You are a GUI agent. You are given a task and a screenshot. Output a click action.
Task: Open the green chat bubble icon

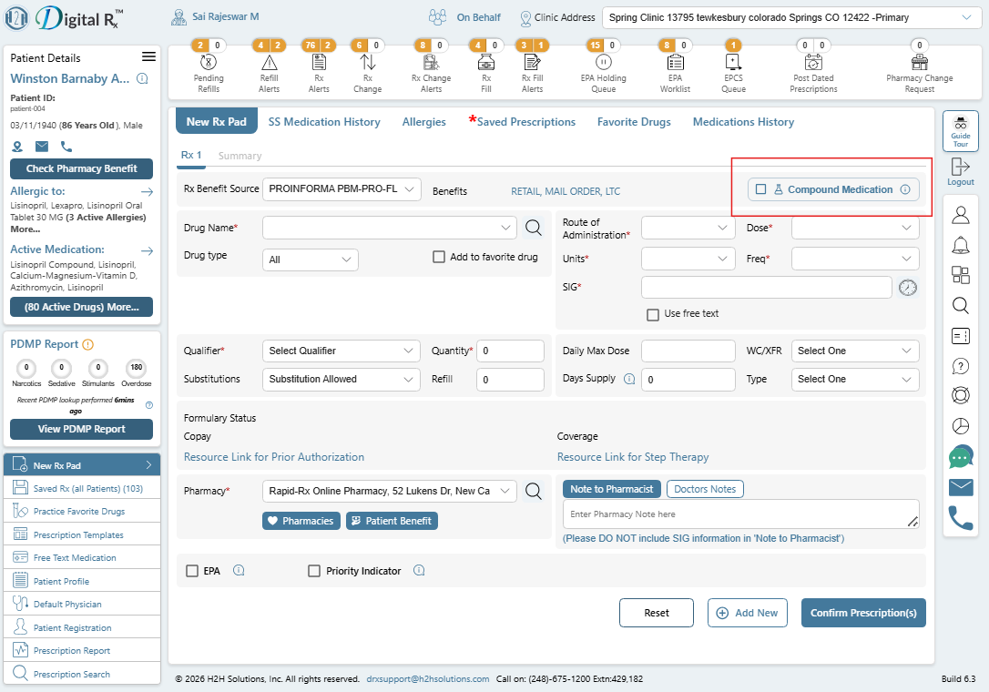pos(961,457)
